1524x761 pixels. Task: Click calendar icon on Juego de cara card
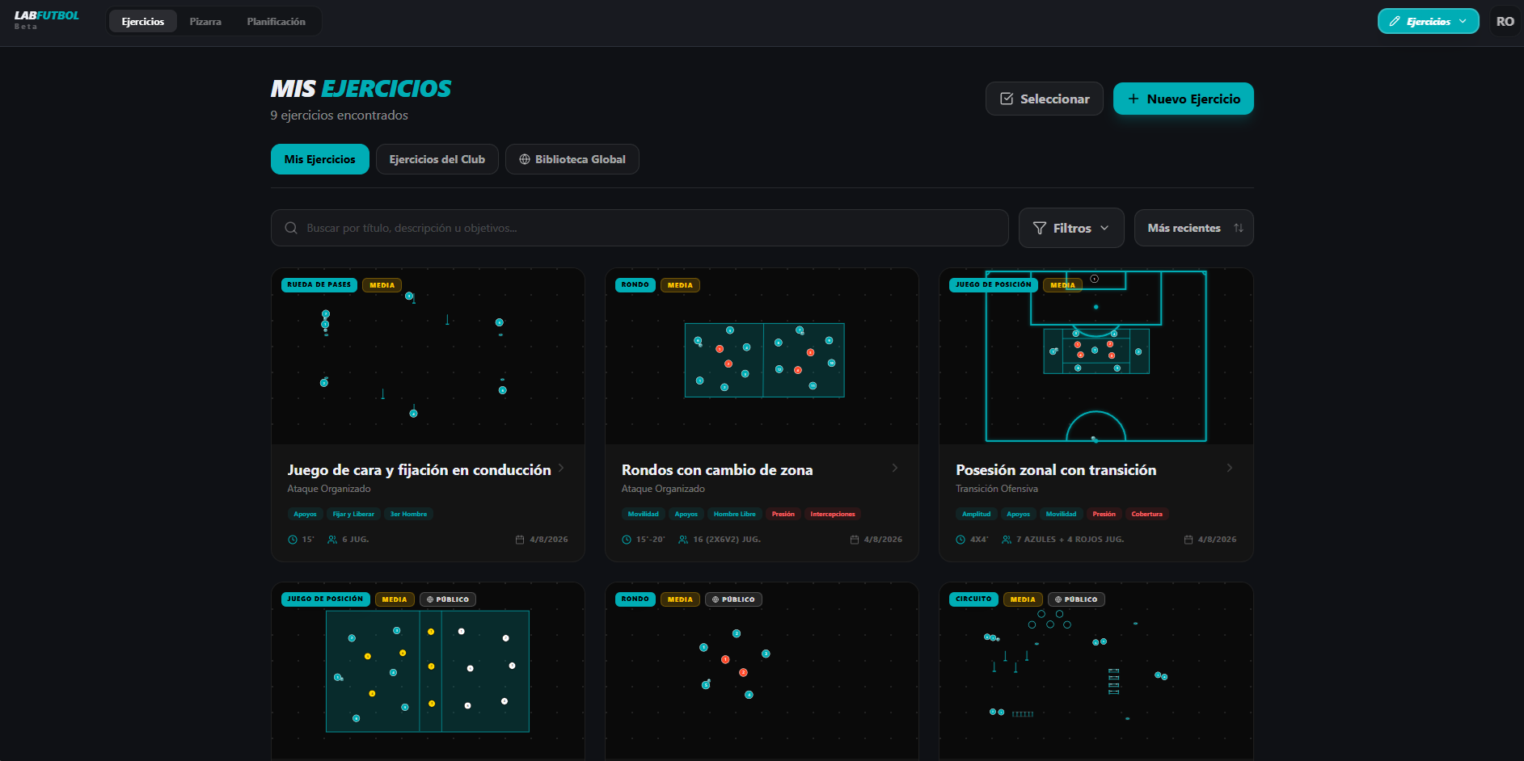[x=520, y=540]
